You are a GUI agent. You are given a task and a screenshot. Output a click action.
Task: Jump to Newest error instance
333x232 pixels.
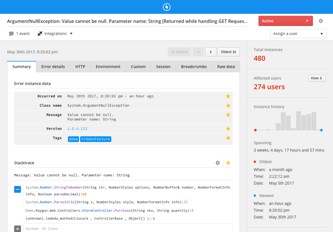click(x=179, y=52)
